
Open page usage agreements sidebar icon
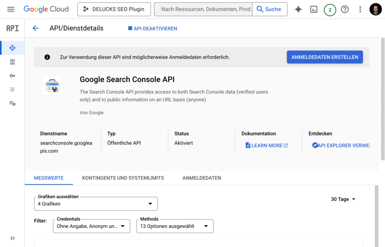[x=12, y=104]
